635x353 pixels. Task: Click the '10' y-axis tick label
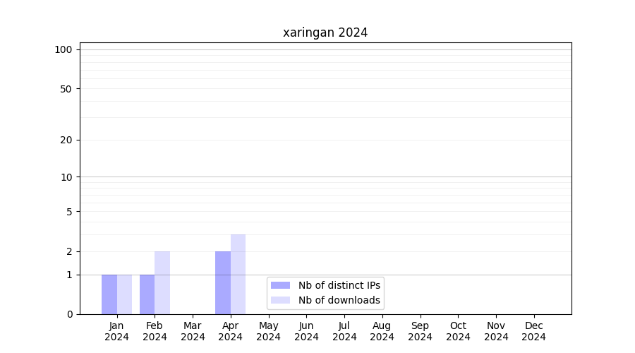coord(66,177)
